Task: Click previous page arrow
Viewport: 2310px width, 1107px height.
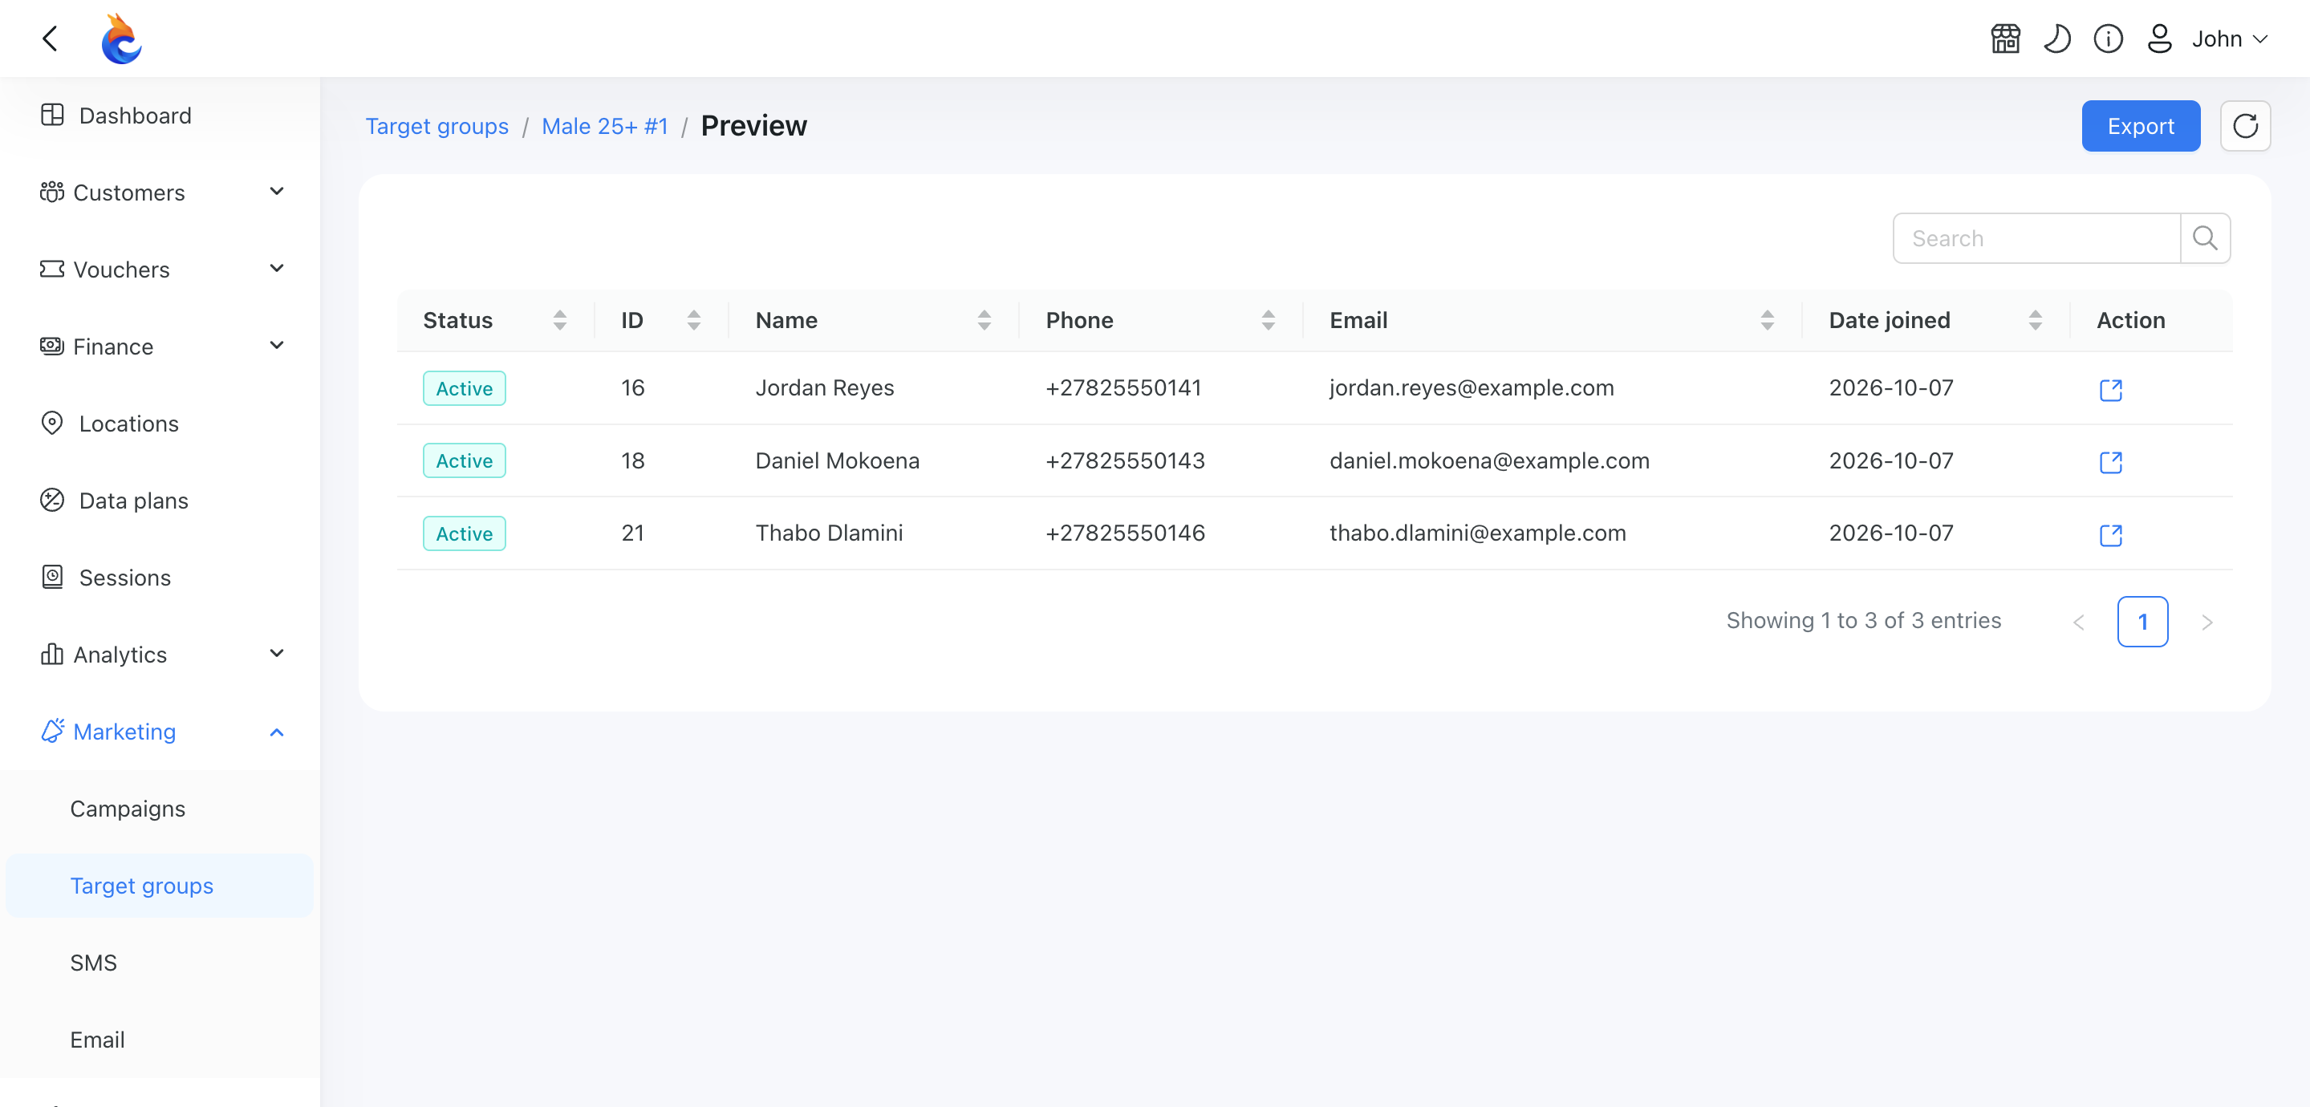Action: [x=2079, y=622]
